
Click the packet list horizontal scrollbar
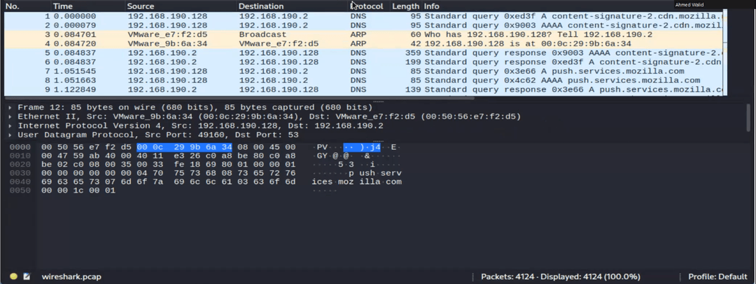click(x=239, y=98)
